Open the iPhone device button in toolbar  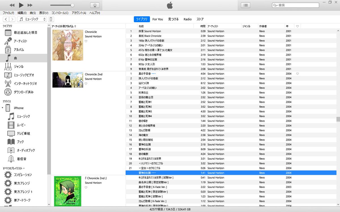point(51,19)
